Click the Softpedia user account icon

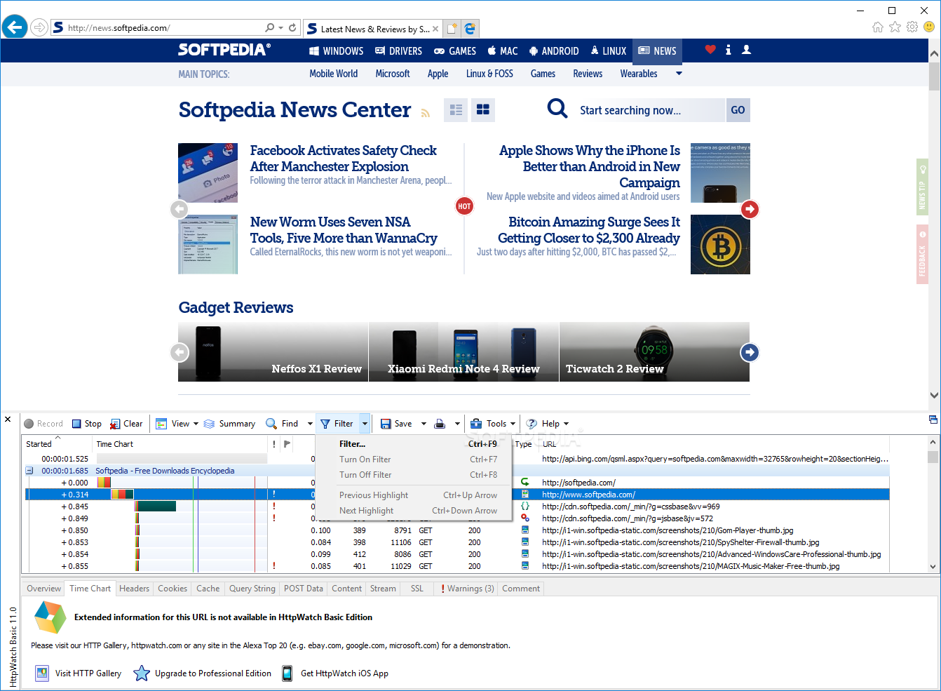[x=746, y=50]
